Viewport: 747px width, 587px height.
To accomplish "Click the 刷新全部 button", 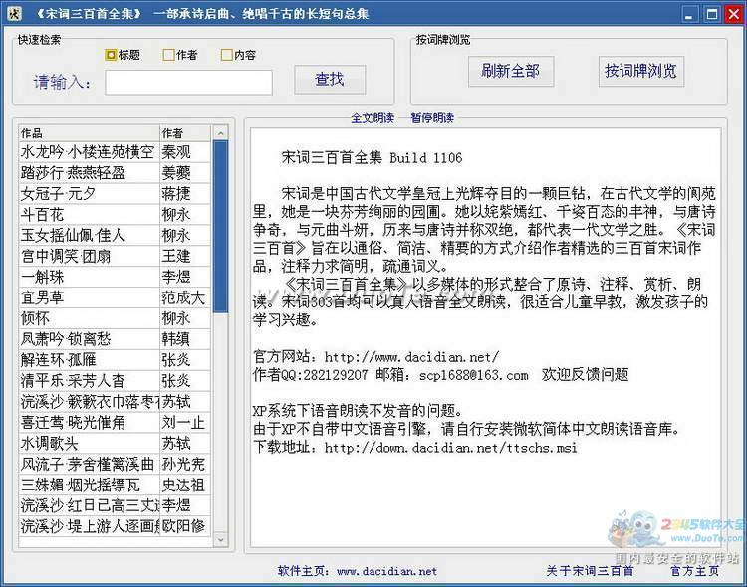I will pyautogui.click(x=511, y=71).
